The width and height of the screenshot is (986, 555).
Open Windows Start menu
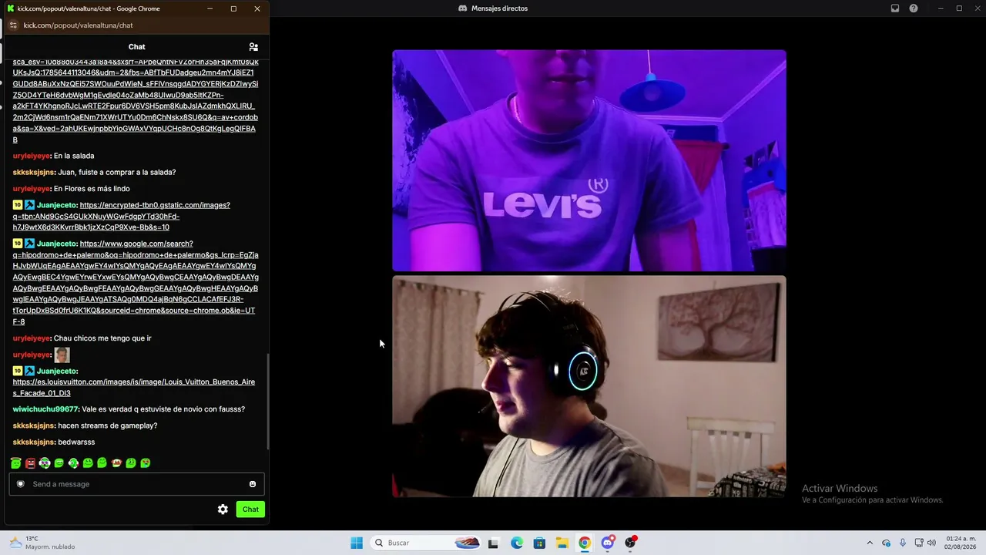[x=357, y=543]
